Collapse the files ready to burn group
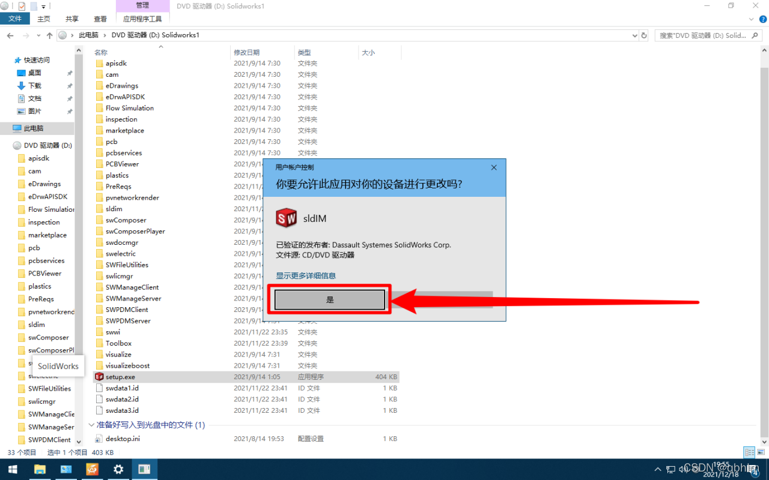769x480 pixels. pyautogui.click(x=92, y=425)
